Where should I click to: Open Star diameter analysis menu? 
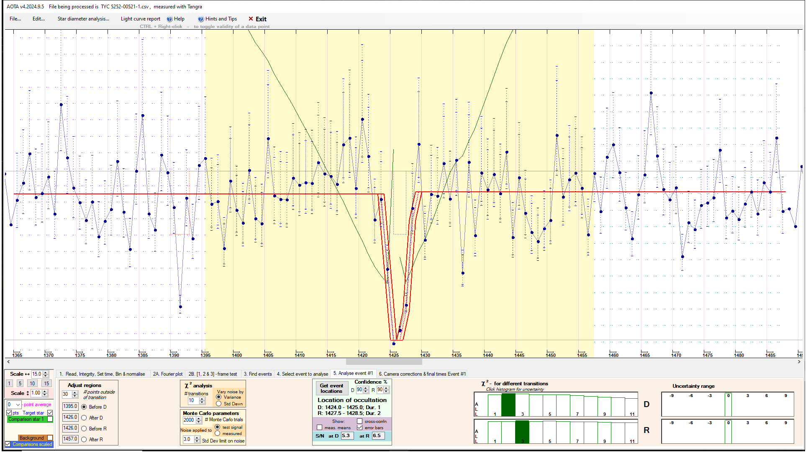83,19
